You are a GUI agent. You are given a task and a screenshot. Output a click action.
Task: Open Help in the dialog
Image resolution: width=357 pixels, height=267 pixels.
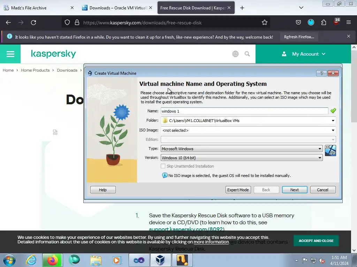click(x=103, y=190)
